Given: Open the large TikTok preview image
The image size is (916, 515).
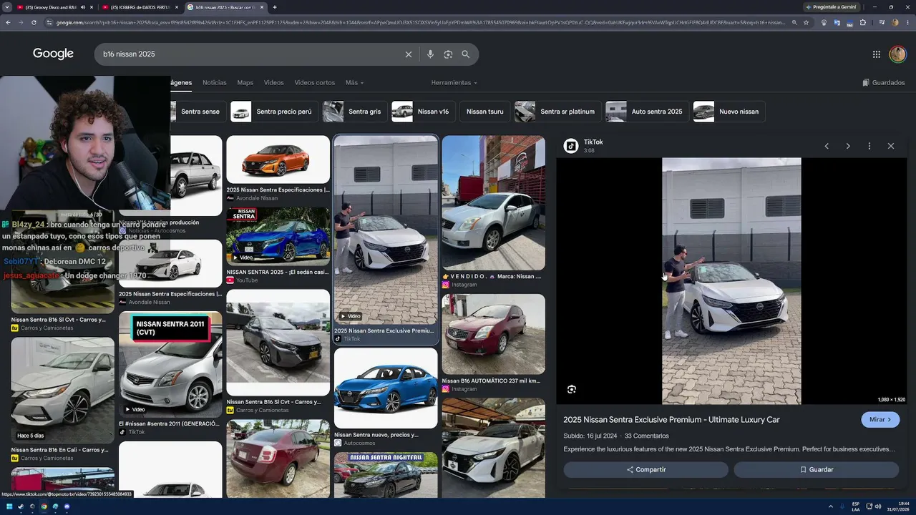Looking at the screenshot, I should coord(731,281).
